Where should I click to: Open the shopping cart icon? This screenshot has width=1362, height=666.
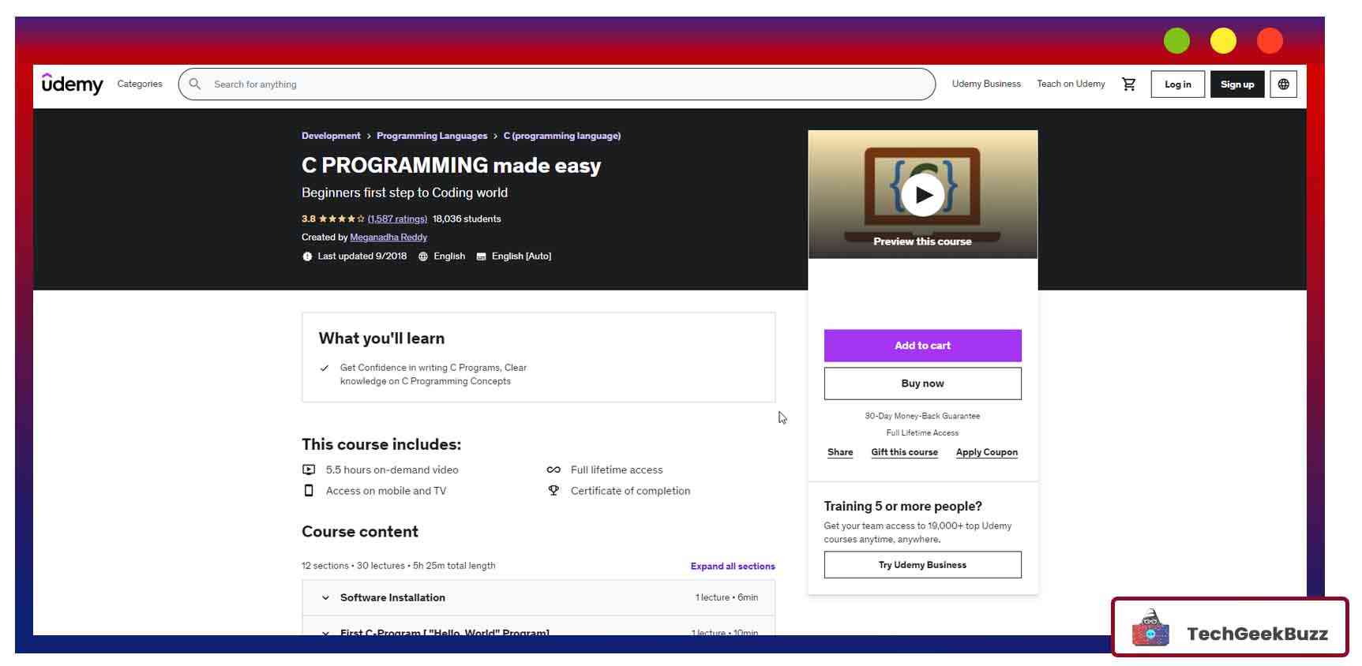click(1128, 84)
